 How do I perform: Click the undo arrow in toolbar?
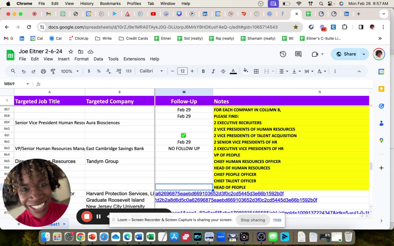pos(24,71)
